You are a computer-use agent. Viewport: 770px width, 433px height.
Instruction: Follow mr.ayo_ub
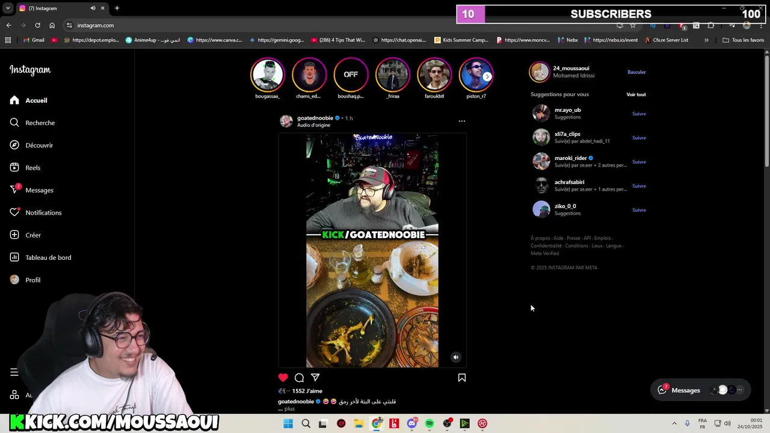click(639, 114)
